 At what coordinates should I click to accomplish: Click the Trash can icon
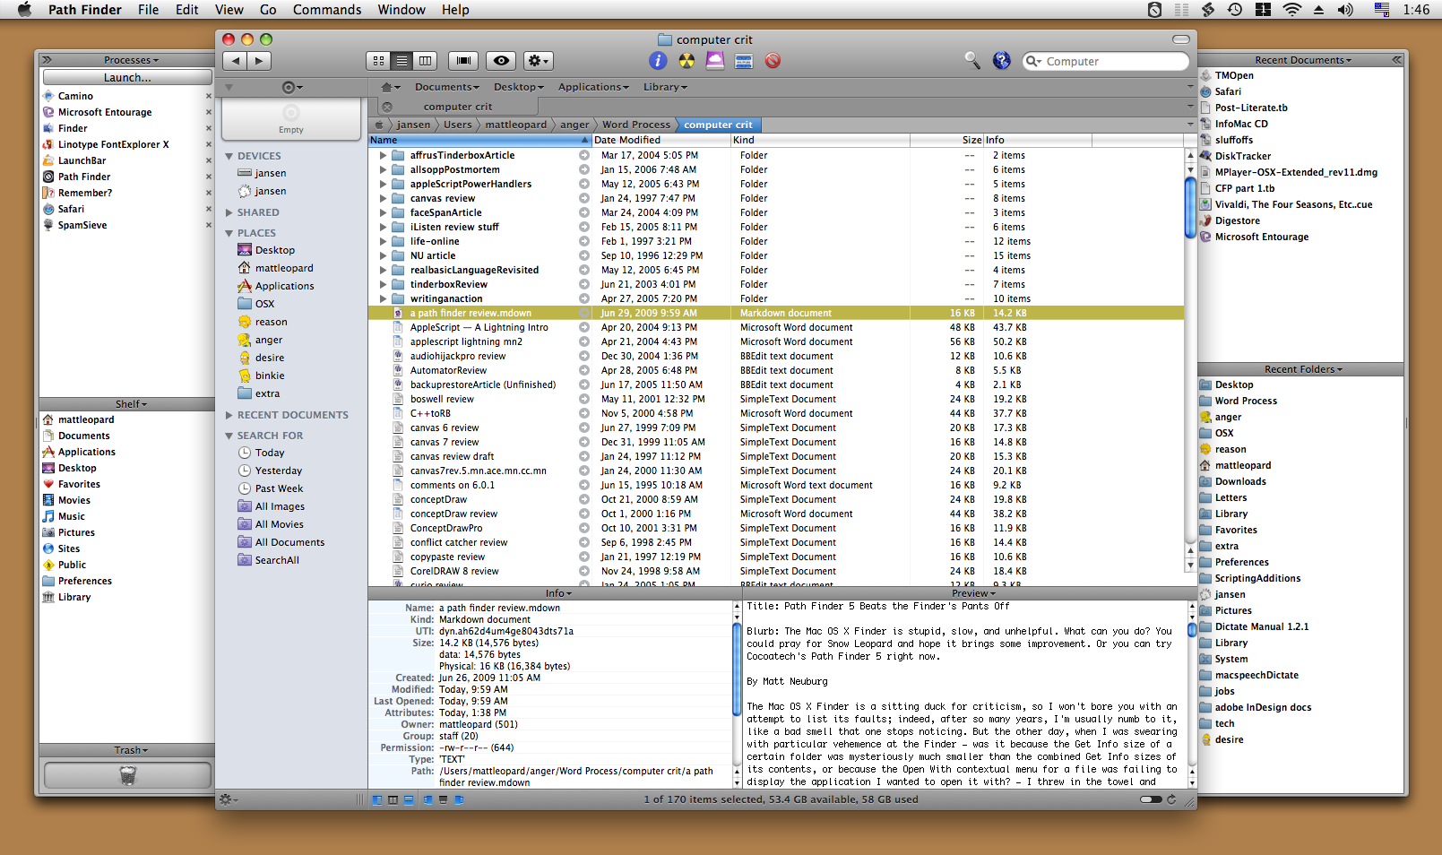[127, 775]
